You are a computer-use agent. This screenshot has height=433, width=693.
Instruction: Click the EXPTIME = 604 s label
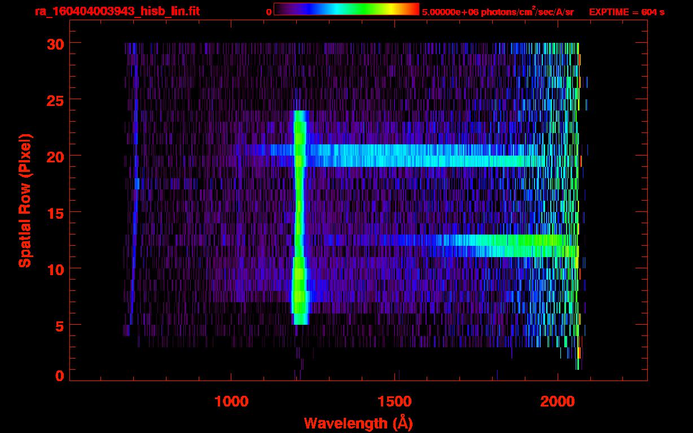point(626,12)
